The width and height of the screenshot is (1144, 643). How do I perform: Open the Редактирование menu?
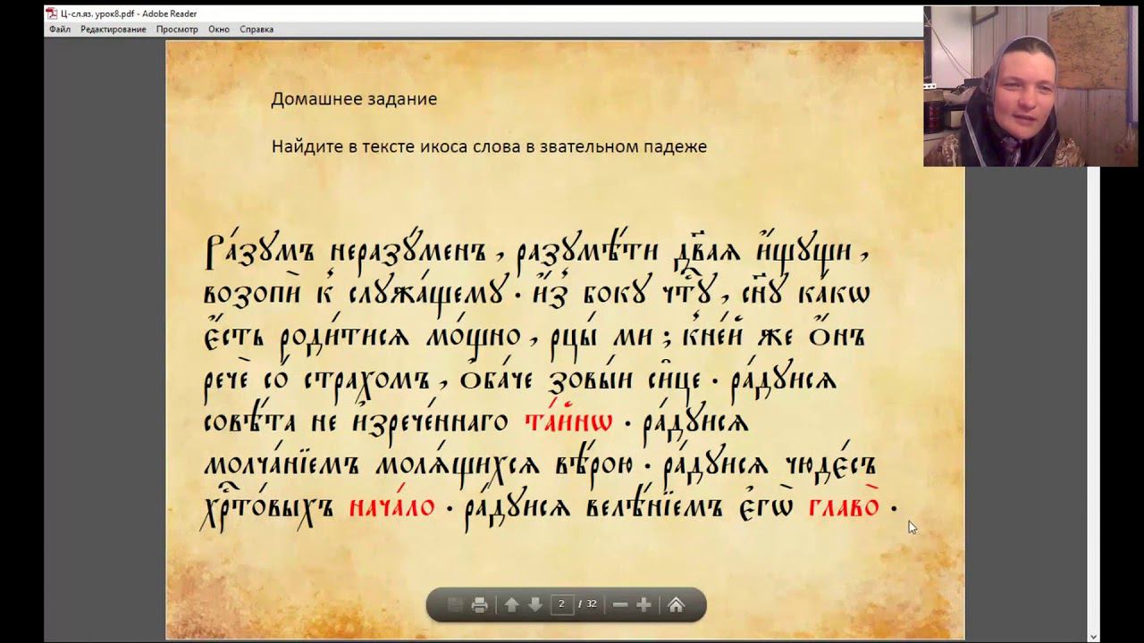tap(114, 29)
